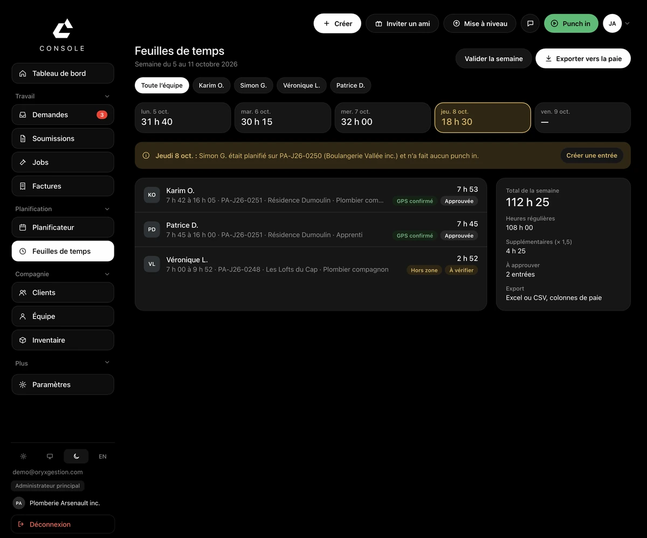Open the Planificateur page
This screenshot has width=647, height=538.
tap(63, 227)
